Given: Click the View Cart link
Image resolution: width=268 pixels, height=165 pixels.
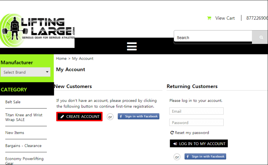Looking at the screenshot, I should pos(225,18).
